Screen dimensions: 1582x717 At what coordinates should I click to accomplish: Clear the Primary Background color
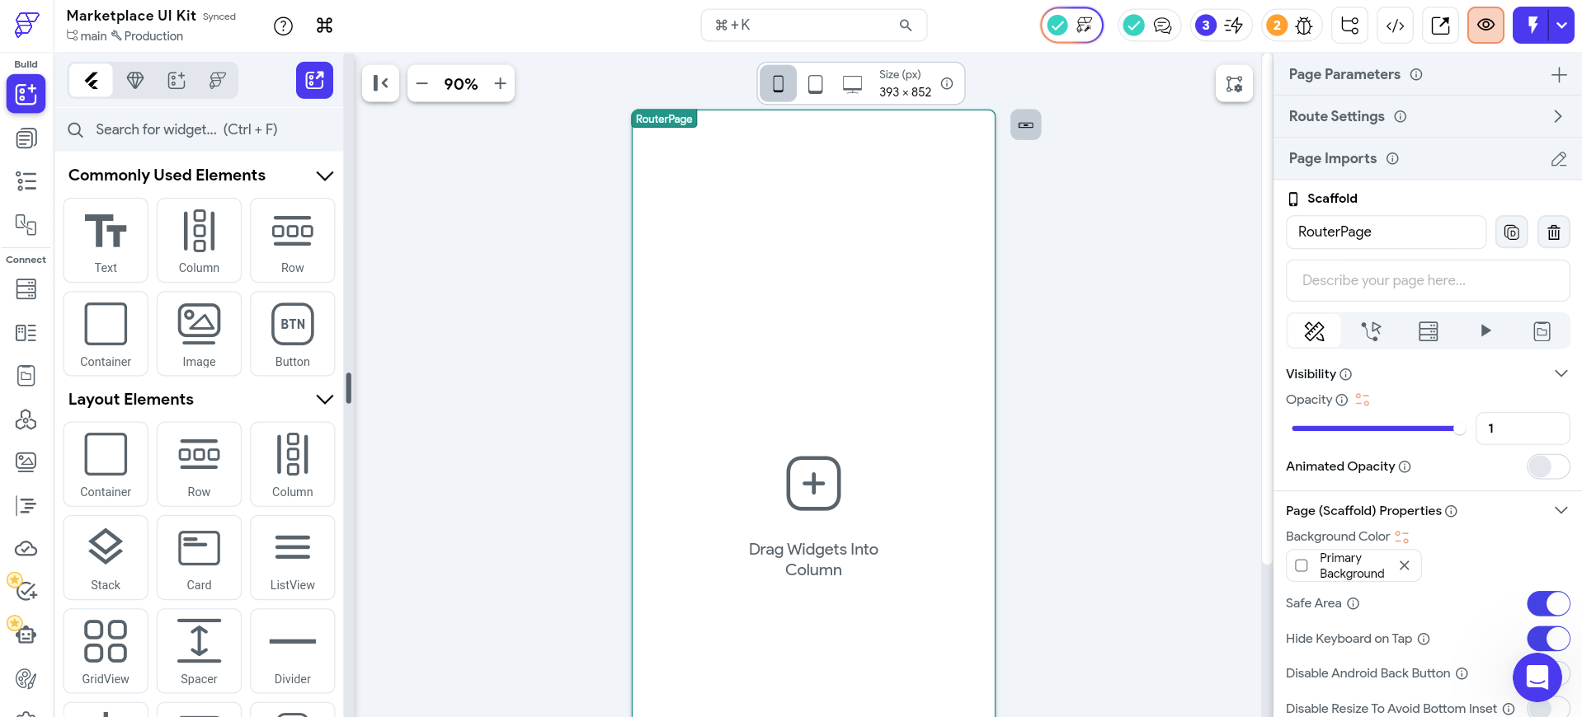(1404, 565)
